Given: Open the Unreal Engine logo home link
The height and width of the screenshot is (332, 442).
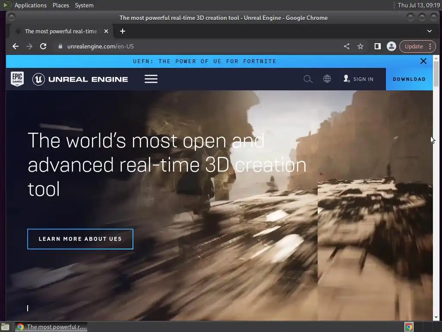Looking at the screenshot, I should tap(80, 79).
